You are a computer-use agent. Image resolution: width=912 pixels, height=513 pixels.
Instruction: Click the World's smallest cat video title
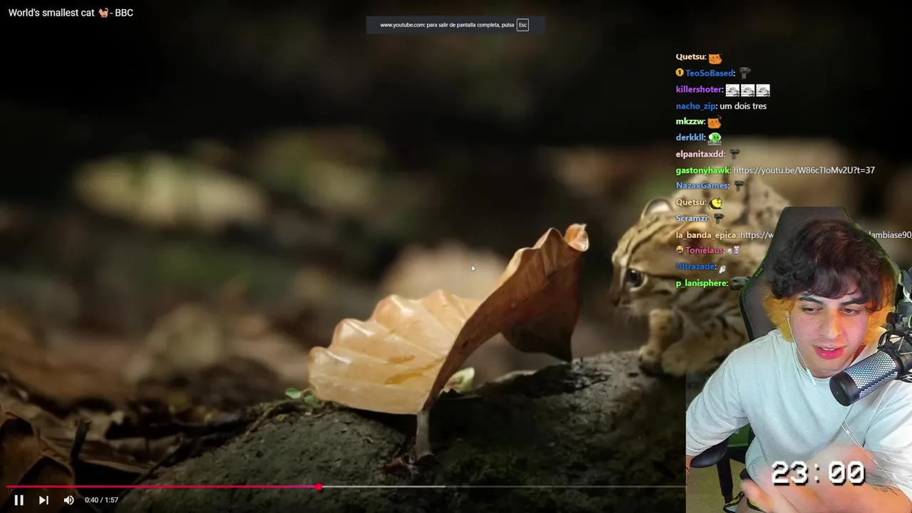coord(71,13)
